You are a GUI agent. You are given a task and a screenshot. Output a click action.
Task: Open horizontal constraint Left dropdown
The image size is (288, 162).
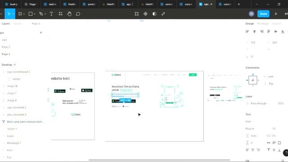tap(271, 76)
